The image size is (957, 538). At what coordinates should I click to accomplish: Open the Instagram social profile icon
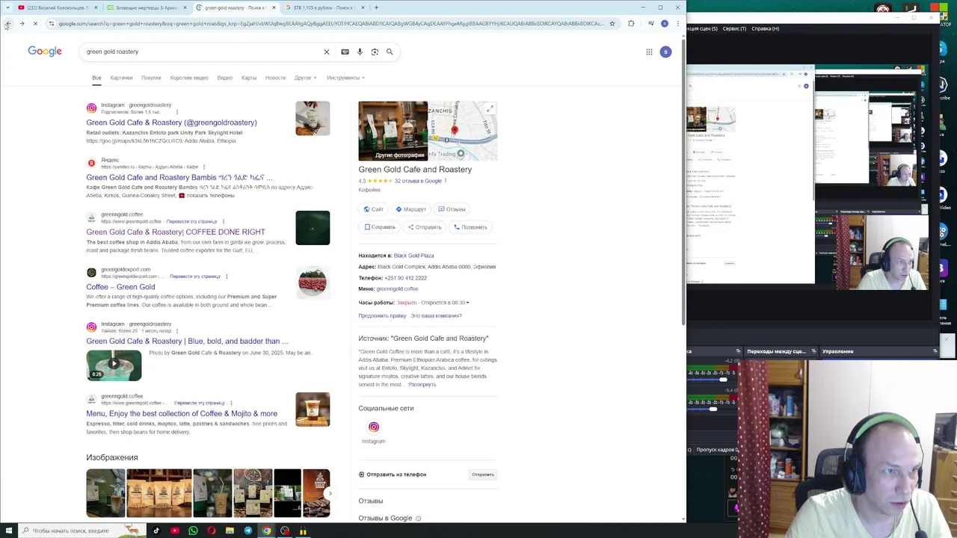click(373, 427)
